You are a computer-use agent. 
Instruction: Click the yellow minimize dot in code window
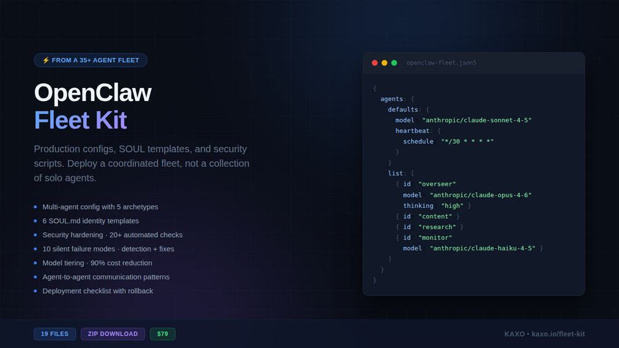[384, 63]
